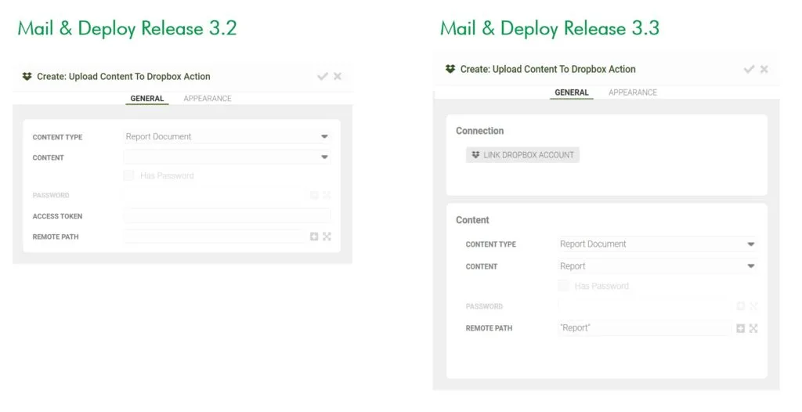
Task: Click expand icon beside Remote Path in 3.3
Action: pyautogui.click(x=753, y=328)
